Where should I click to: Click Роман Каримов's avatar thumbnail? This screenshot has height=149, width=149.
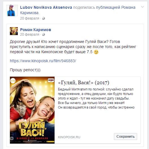[x=14, y=31]
